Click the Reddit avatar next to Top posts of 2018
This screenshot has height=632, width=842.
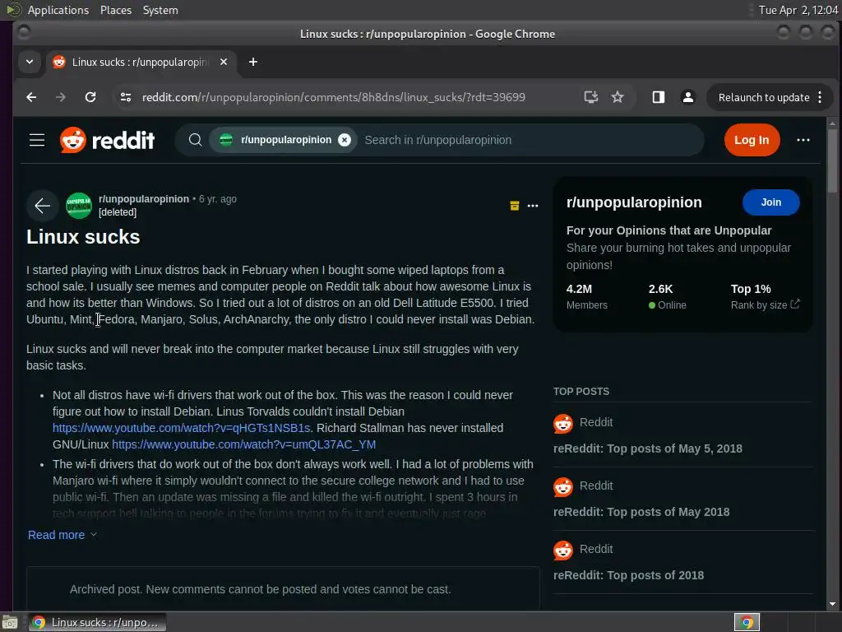[563, 551]
